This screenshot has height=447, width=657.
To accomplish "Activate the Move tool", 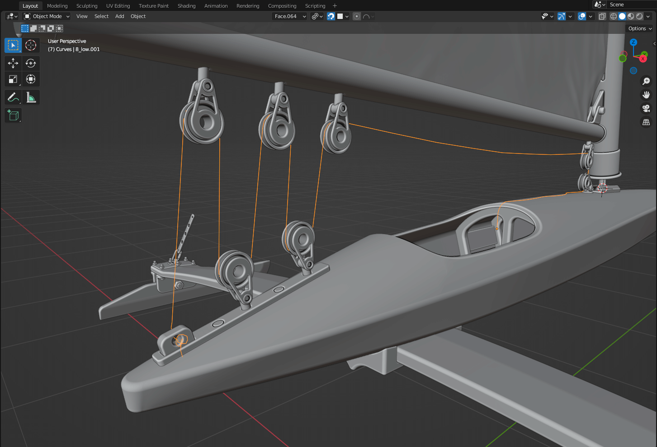I will [x=13, y=63].
